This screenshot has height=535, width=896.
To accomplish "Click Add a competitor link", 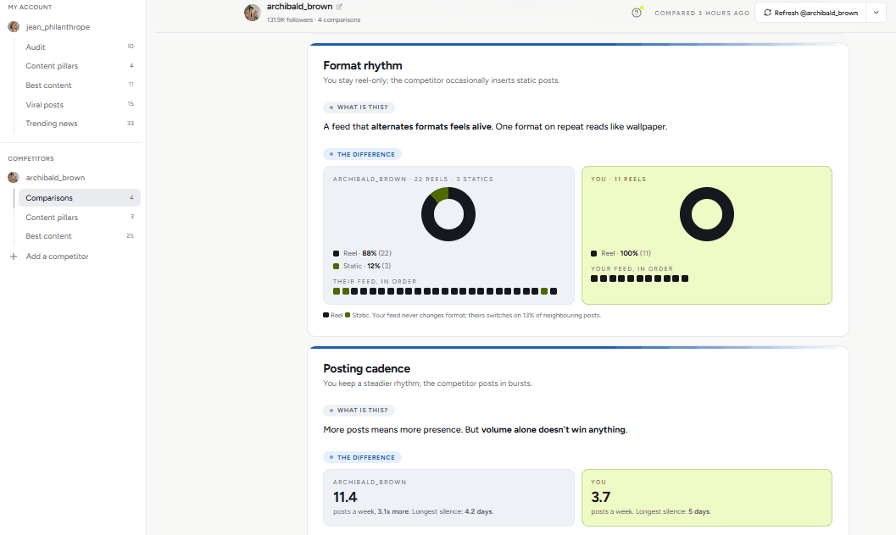I will 57,256.
